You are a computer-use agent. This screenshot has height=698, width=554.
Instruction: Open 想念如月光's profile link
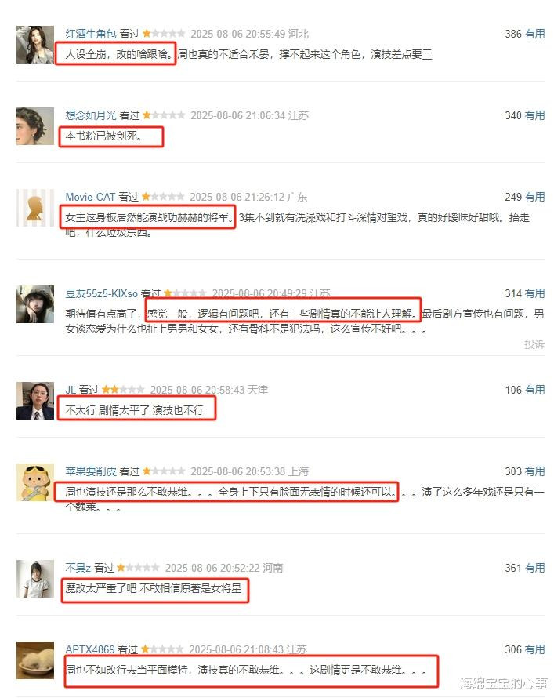[x=91, y=115]
